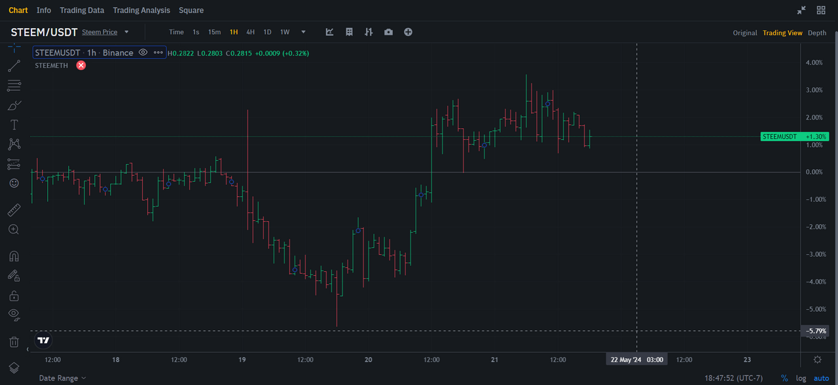Viewport: 838px width, 385px height.
Task: Open the emoji icons tool
Action: point(14,183)
